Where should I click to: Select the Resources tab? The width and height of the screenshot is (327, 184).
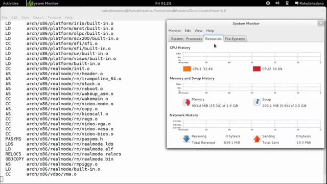point(214,39)
